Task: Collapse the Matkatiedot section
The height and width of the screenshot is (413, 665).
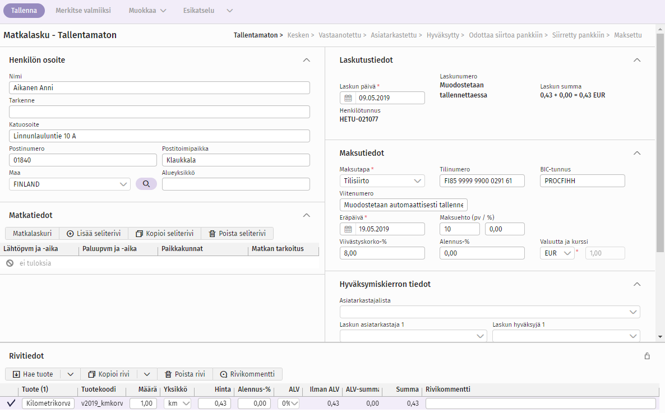Action: [x=307, y=215]
